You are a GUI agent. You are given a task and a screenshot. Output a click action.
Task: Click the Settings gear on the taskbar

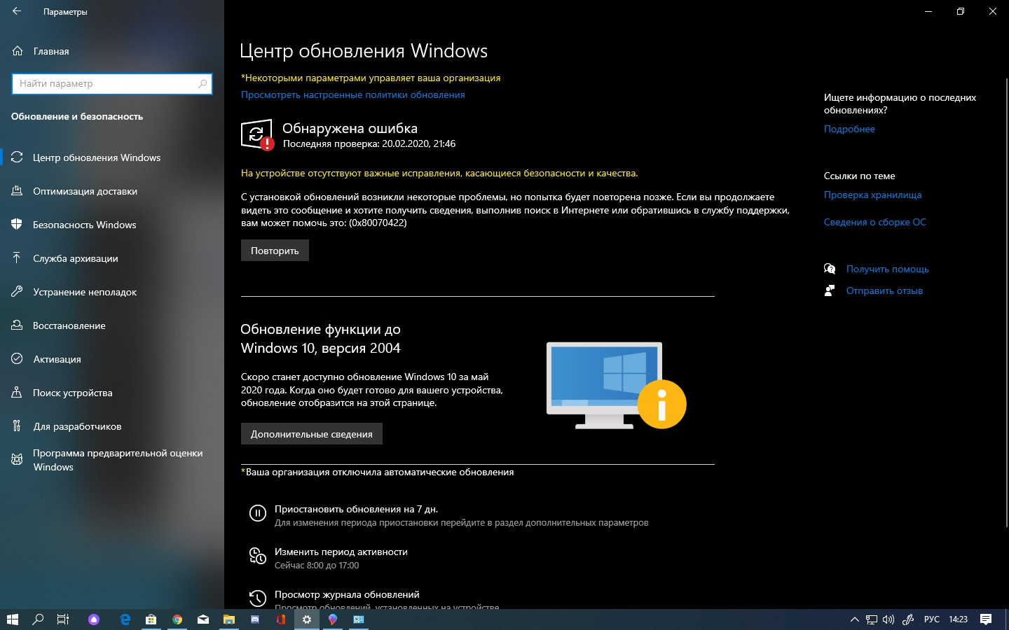point(307,619)
